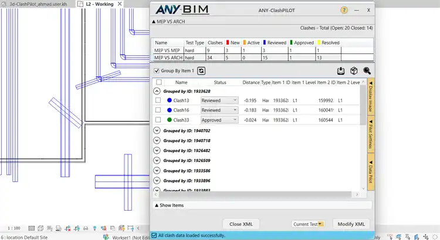Open Visual Style cube icon
Viewport: 440px width, 240px height.
pyautogui.click(x=40, y=228)
